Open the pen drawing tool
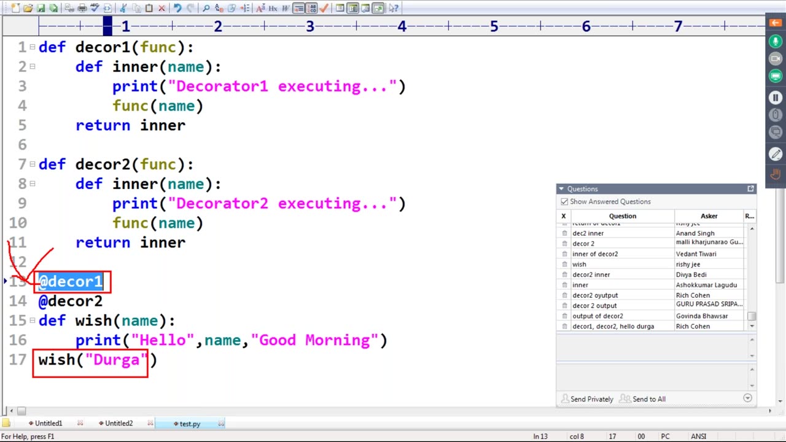 pyautogui.click(x=775, y=155)
